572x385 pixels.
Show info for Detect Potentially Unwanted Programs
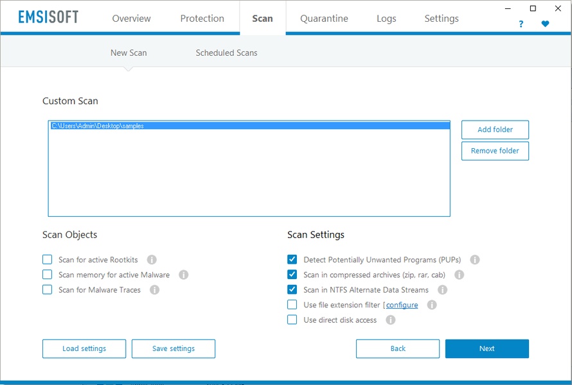coord(474,260)
